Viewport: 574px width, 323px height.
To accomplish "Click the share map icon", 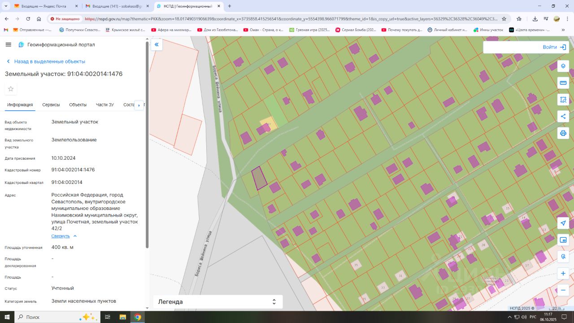I will pos(563,117).
